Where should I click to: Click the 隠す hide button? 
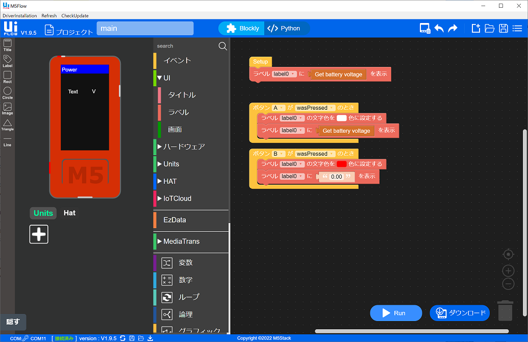pyautogui.click(x=13, y=322)
